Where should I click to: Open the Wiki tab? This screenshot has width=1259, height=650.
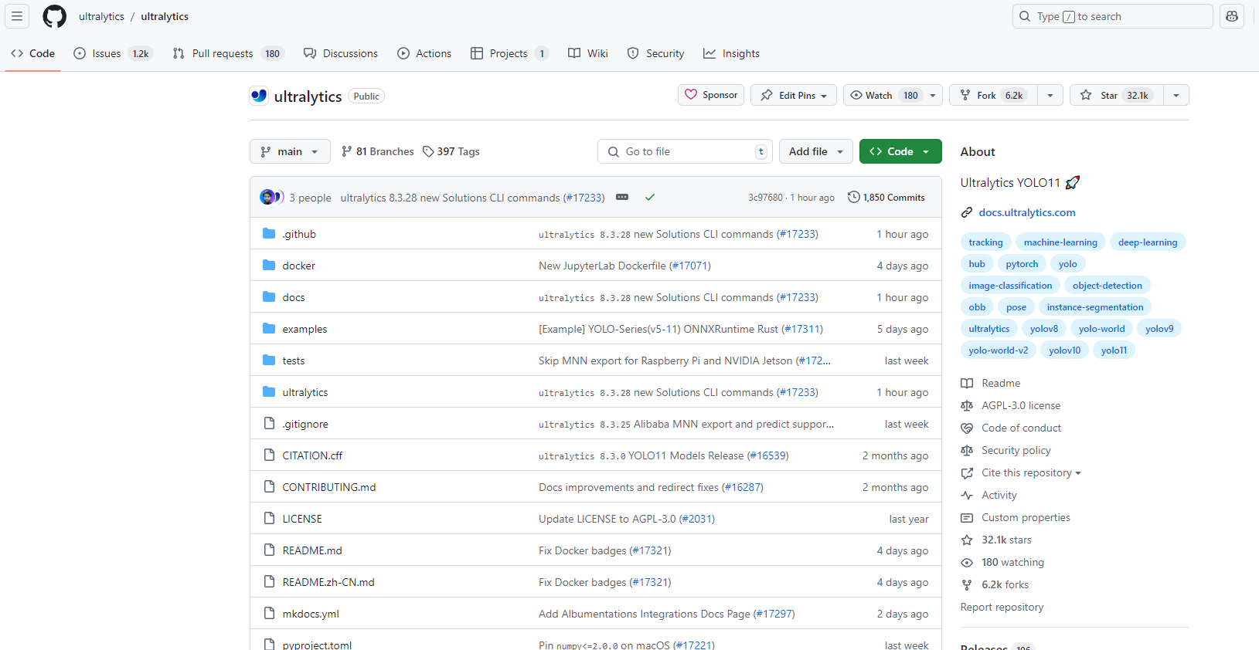[588, 53]
